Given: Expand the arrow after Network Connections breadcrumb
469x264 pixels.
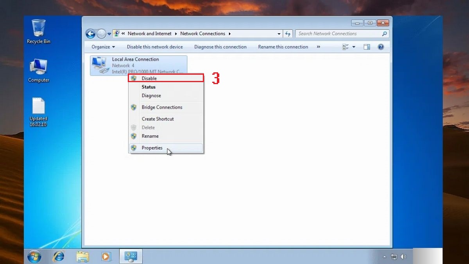Looking at the screenshot, I should [x=230, y=34].
